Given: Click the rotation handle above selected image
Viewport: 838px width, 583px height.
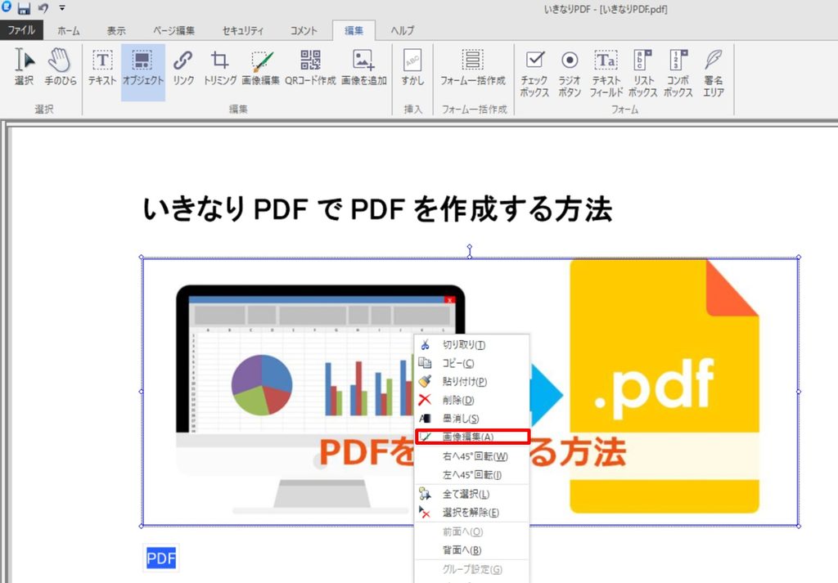Looking at the screenshot, I should point(470,248).
